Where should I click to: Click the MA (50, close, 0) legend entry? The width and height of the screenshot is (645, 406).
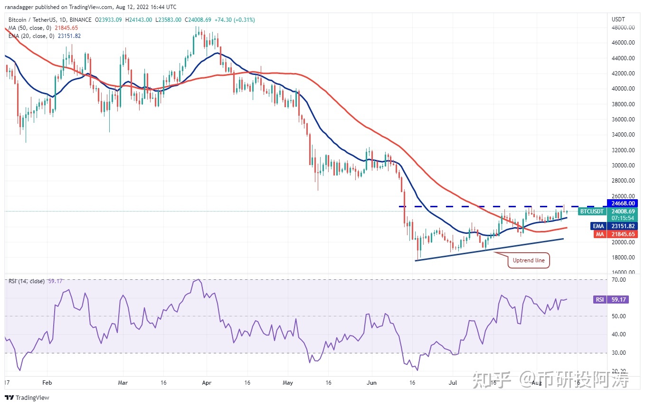[x=29, y=28]
